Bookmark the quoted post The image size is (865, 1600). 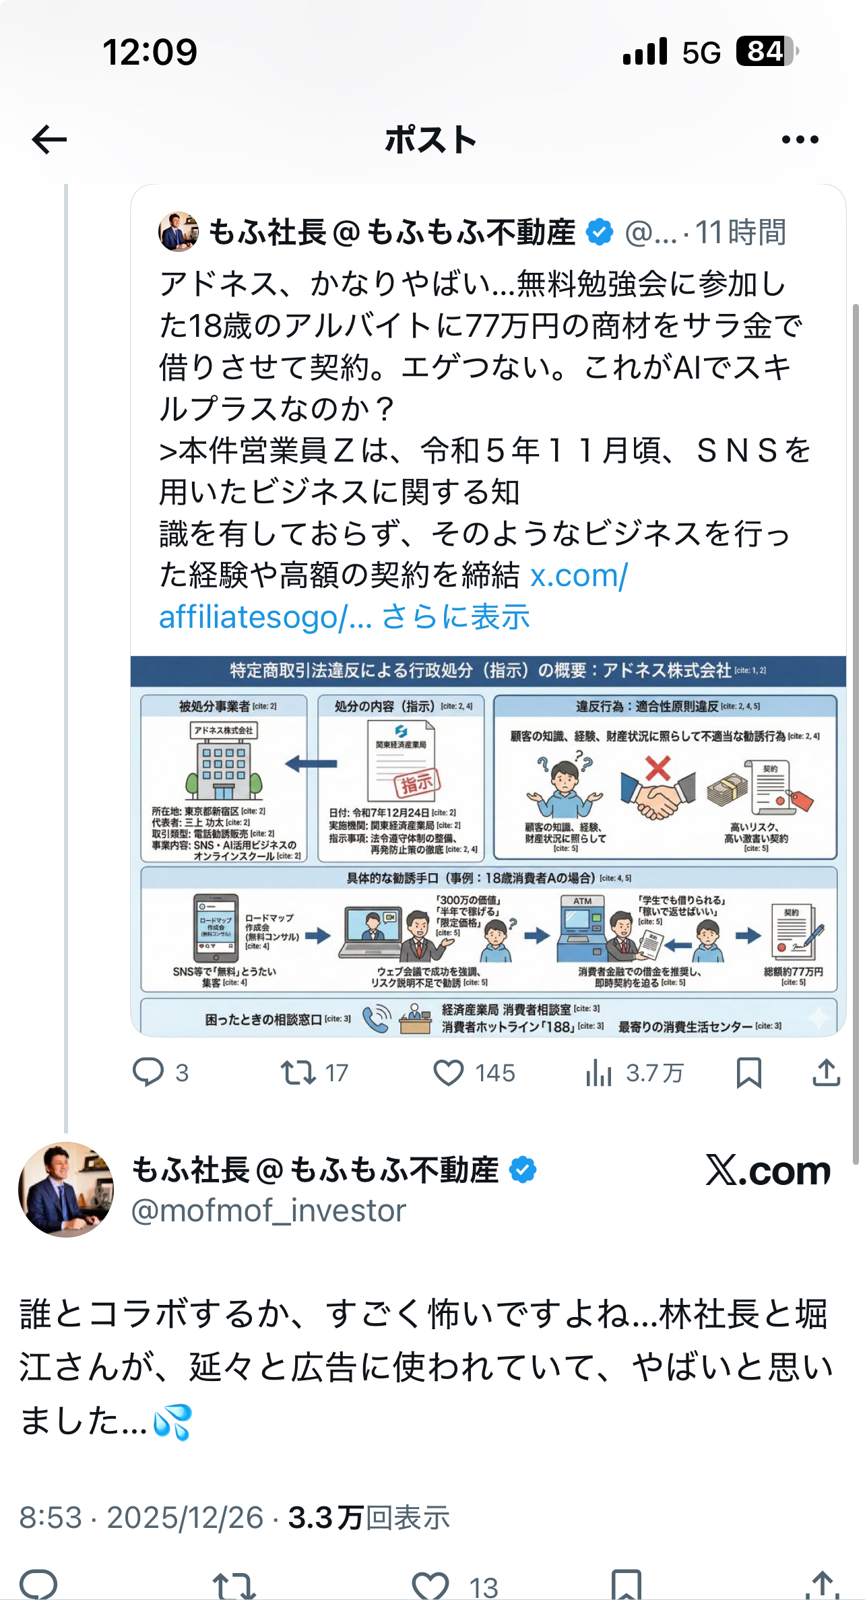pos(748,1073)
